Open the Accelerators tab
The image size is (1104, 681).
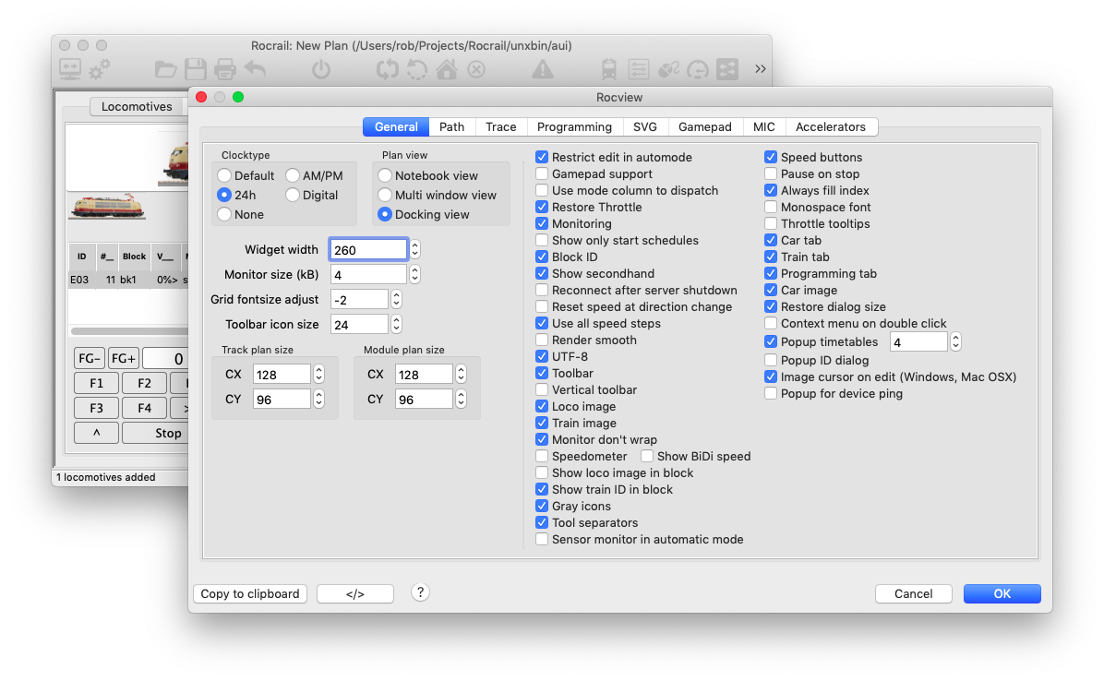pos(830,127)
